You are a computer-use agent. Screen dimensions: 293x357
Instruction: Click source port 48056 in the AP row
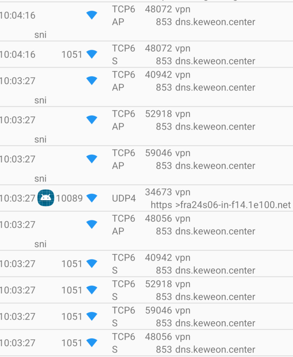(x=158, y=218)
